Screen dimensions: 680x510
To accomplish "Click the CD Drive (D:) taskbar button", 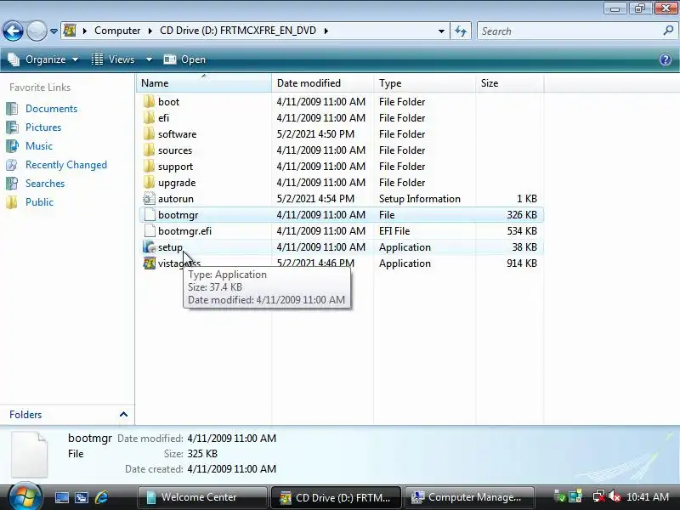I will (336, 497).
